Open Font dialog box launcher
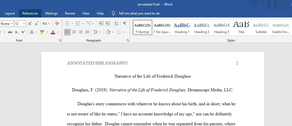 click(60, 40)
